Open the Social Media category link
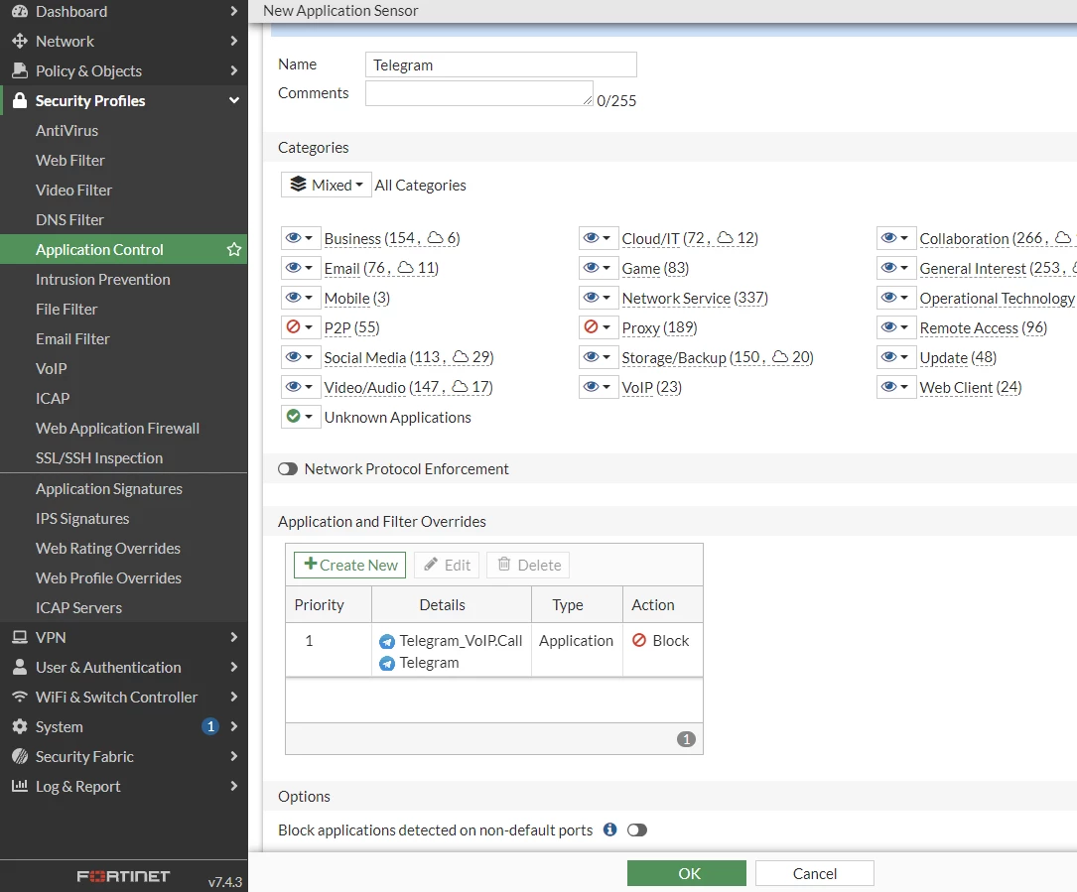 (x=364, y=358)
